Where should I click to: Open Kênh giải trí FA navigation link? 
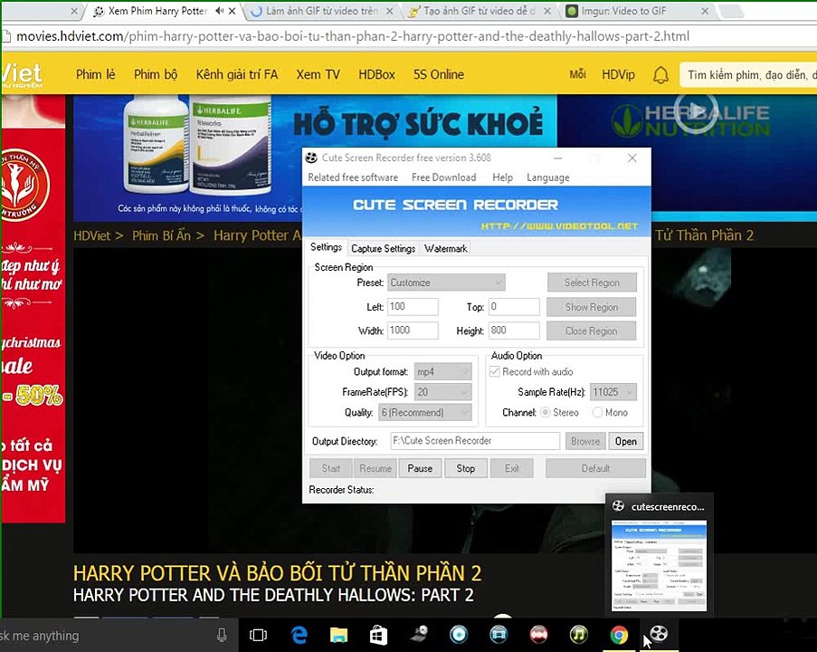point(236,74)
